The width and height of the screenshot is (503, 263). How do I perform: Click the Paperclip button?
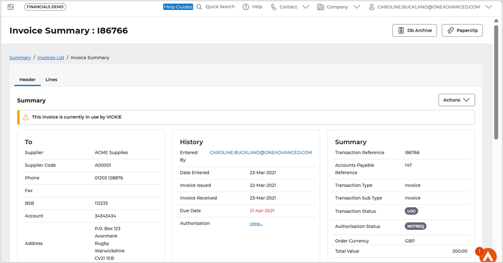(462, 31)
